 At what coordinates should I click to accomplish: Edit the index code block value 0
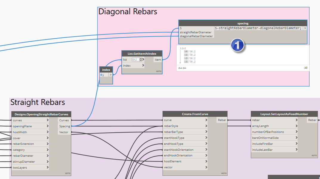click(x=103, y=75)
